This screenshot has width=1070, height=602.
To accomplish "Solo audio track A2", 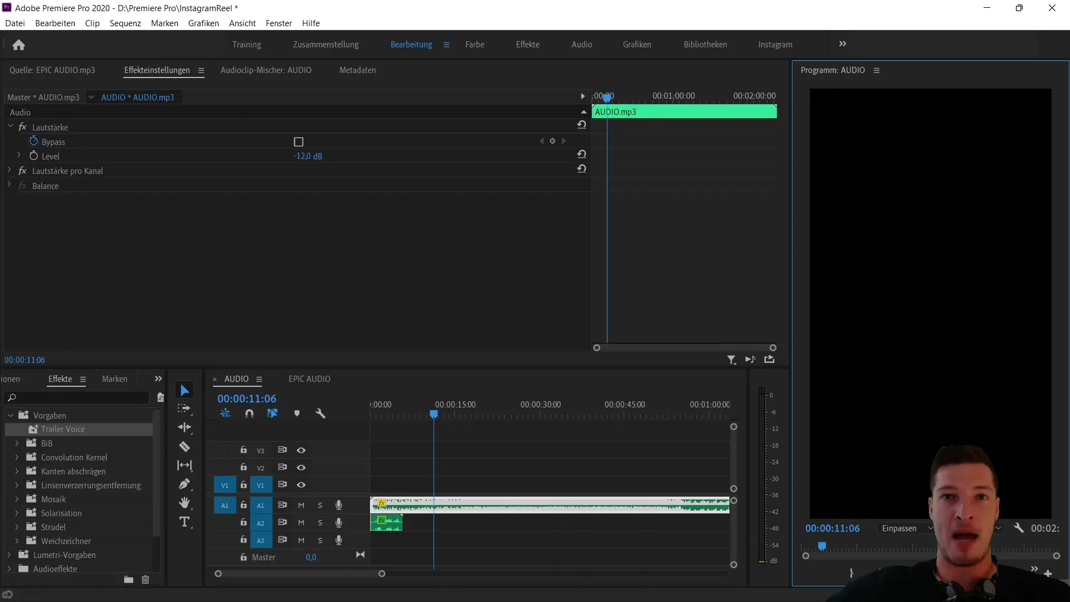I will click(x=320, y=523).
